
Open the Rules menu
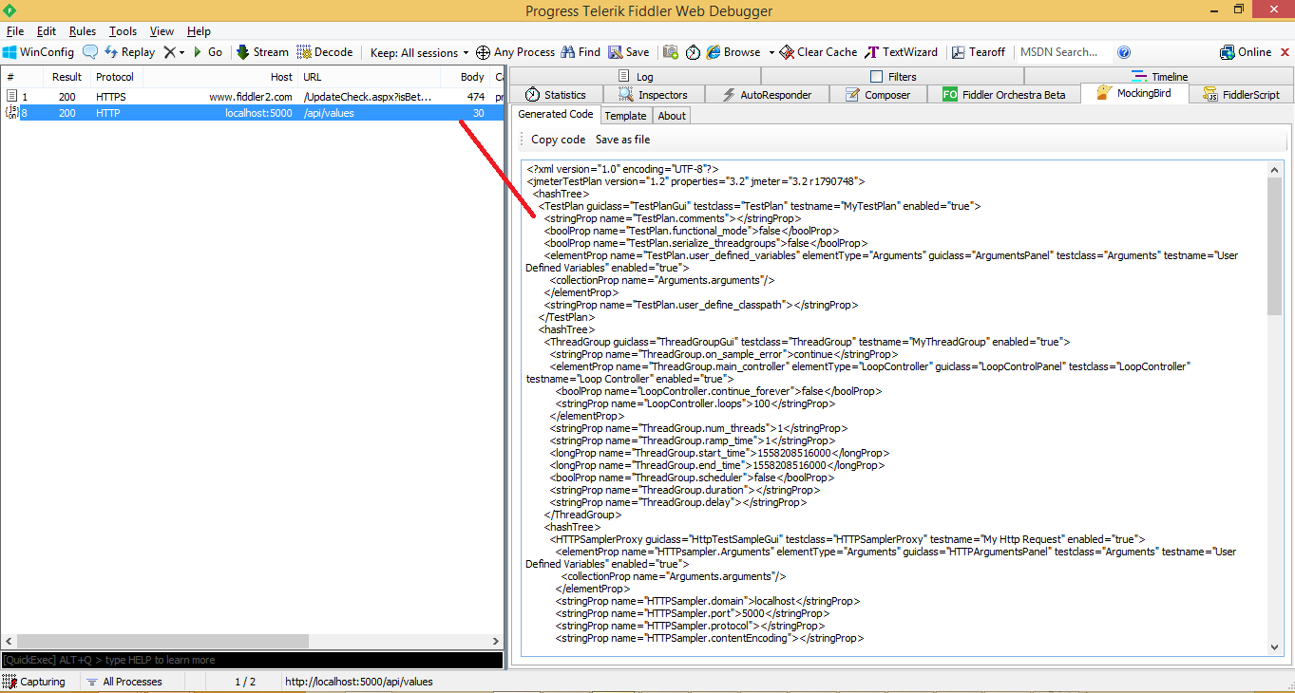(x=83, y=31)
